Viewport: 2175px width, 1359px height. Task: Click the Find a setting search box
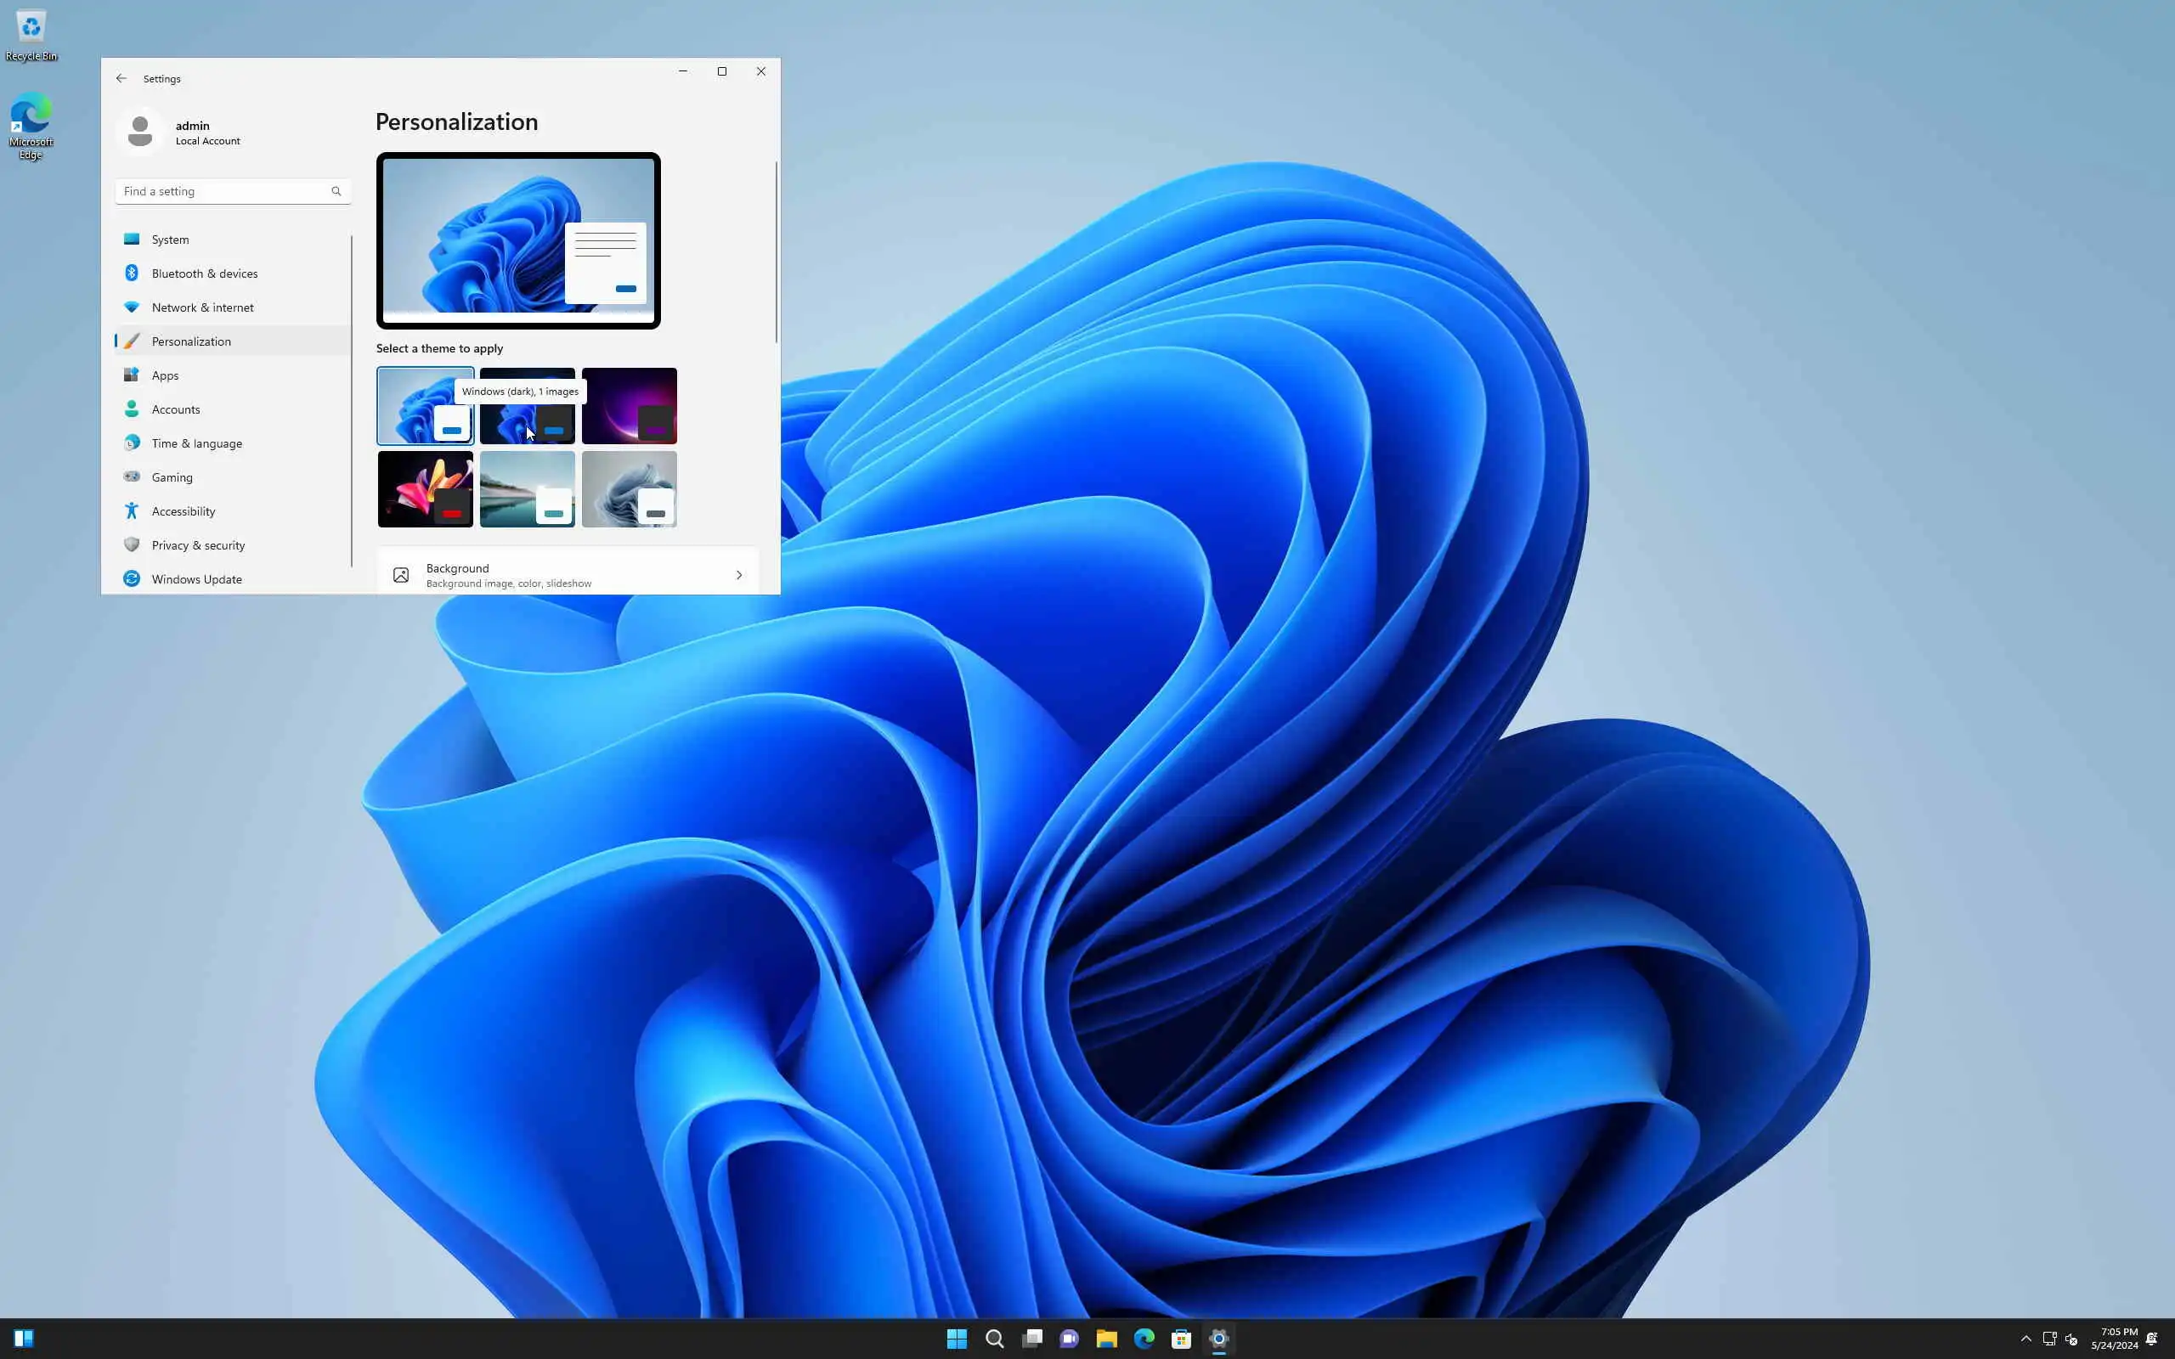click(224, 191)
